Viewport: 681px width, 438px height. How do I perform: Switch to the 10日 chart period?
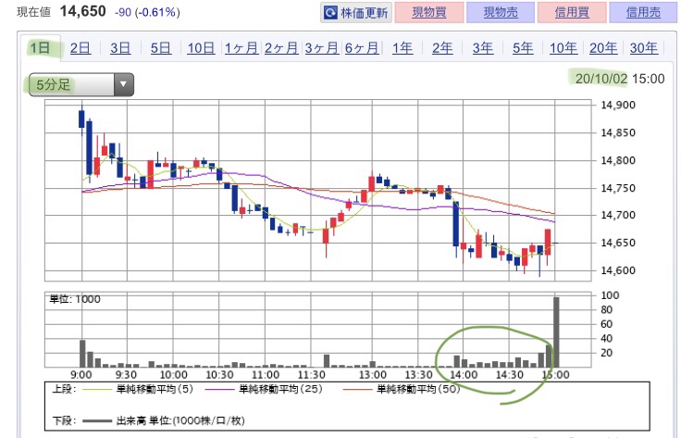tap(201, 48)
